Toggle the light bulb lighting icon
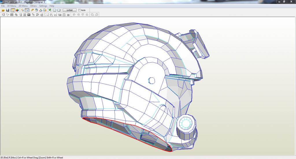Screen dimensions: 296x159 [x=13, y=10]
